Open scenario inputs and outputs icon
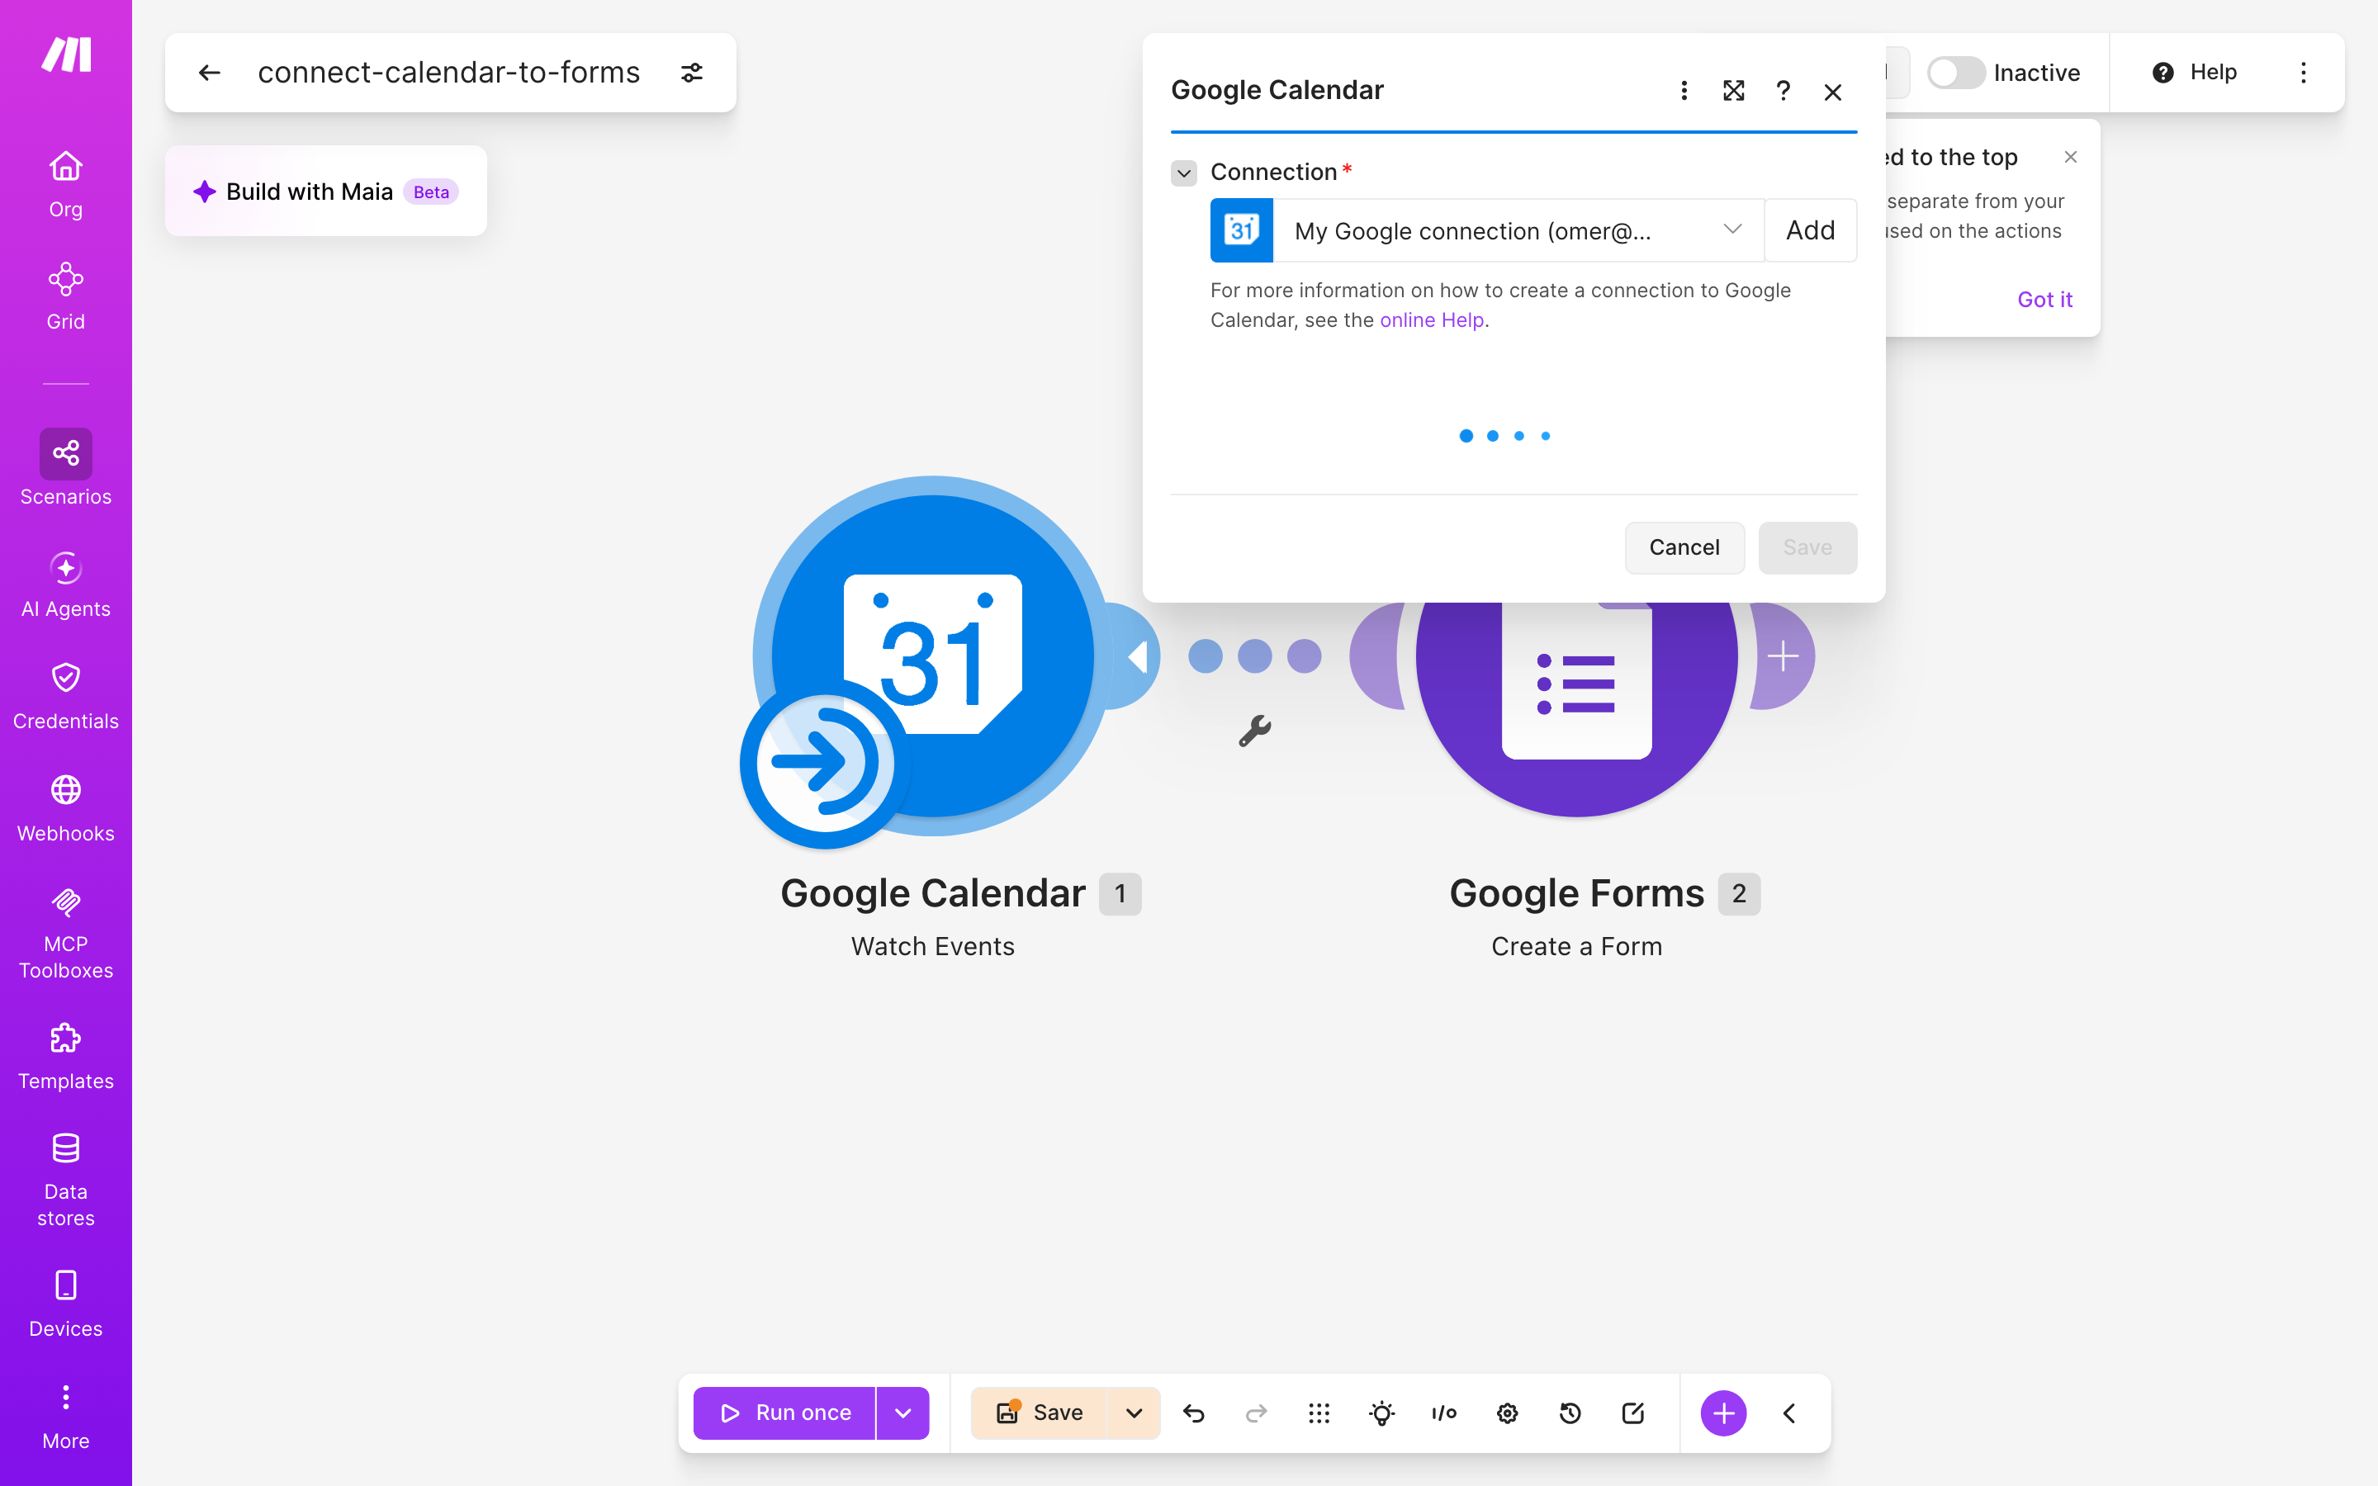The width and height of the screenshot is (2378, 1486). pos(1444,1413)
